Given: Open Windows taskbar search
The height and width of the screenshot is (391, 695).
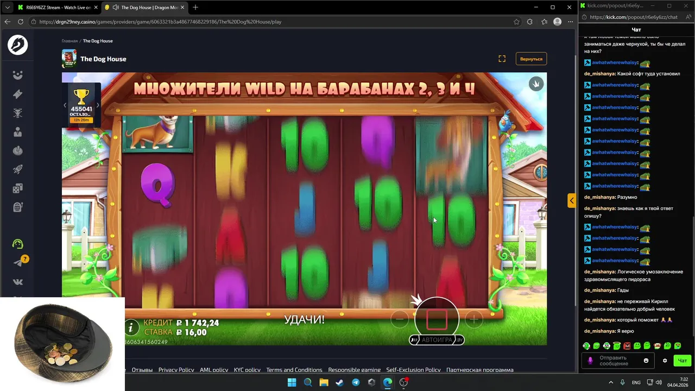Looking at the screenshot, I should coord(308,382).
